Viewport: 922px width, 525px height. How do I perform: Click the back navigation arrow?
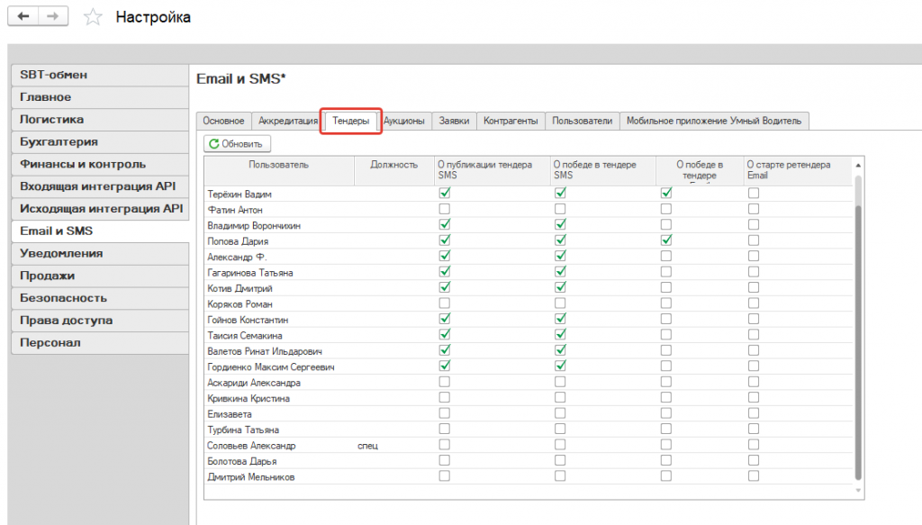(x=23, y=16)
